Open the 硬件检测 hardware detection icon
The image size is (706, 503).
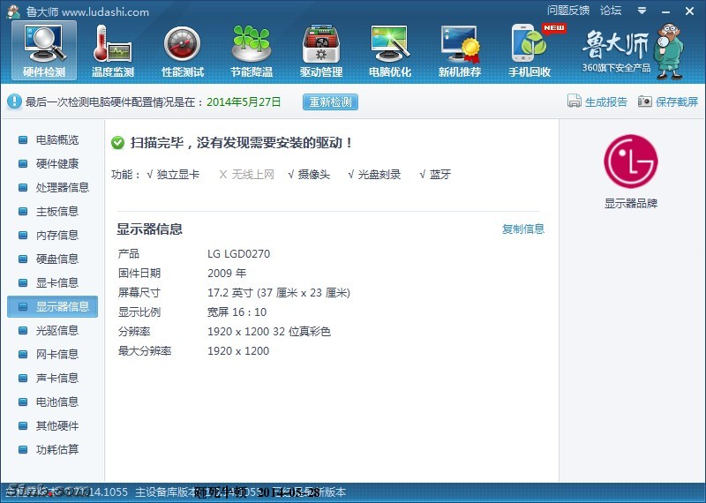[44, 50]
